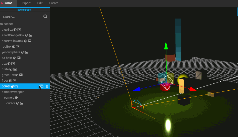Click the lightbulb icon next to pointLight
238x137 pixels.
(x=17, y=86)
